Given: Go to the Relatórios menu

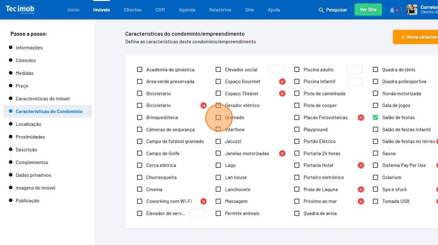Looking at the screenshot, I should [x=220, y=10].
